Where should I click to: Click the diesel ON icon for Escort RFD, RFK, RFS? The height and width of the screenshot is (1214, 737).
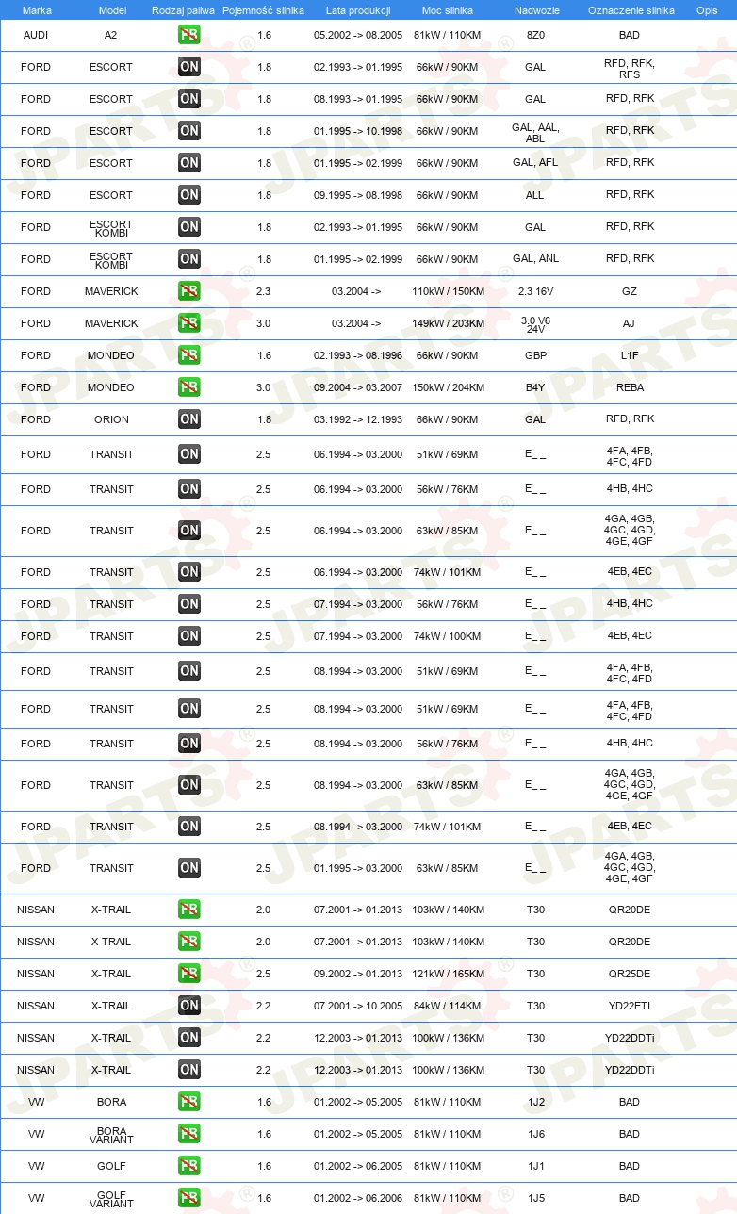pyautogui.click(x=189, y=67)
